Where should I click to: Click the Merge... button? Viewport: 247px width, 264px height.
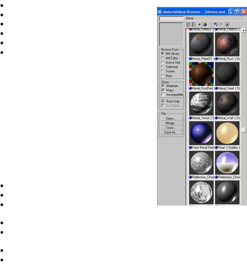(171, 123)
